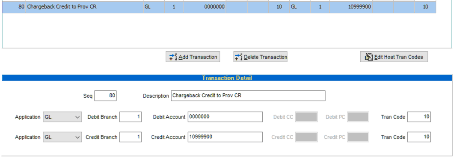Click the credit row Tran Code field
Image resolution: width=454 pixels, height=159 pixels.
(419, 137)
